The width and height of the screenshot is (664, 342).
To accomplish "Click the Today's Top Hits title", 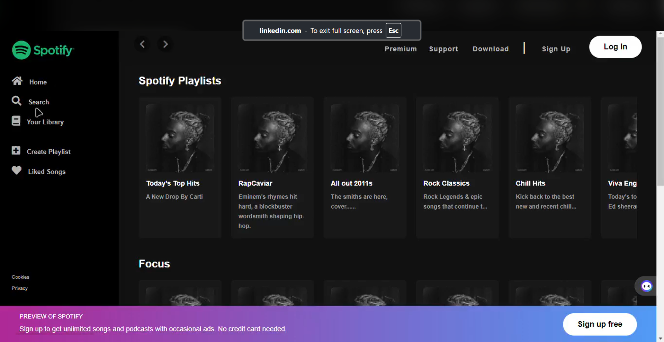I will 173,183.
